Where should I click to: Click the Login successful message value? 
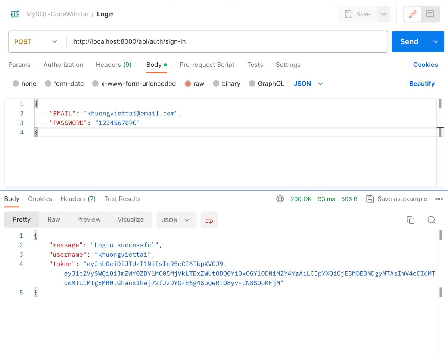(x=125, y=245)
